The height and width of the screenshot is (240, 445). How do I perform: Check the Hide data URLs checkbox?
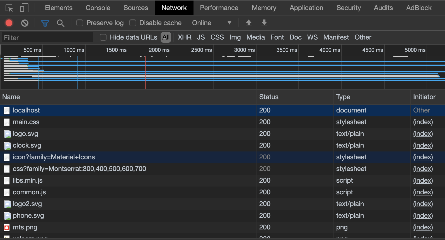pyautogui.click(x=103, y=37)
